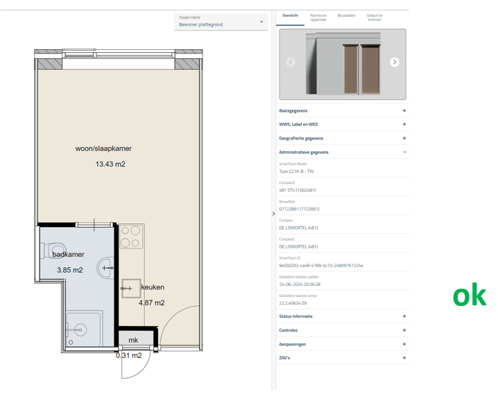
Task: Open the Oppervlakte dropdown
Action: (x=221, y=22)
